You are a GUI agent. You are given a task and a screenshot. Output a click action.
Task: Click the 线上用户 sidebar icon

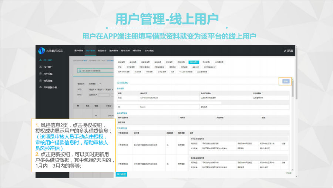(40, 60)
